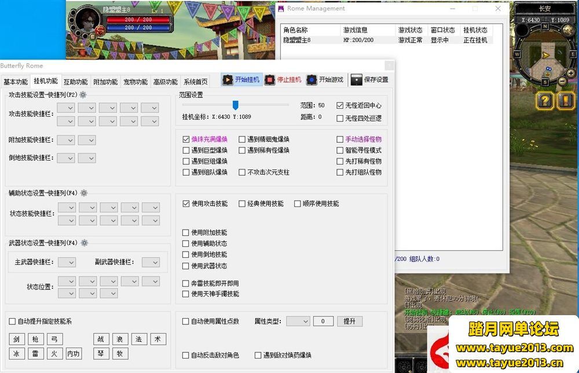Select the 弓 skill button

pyautogui.click(x=54, y=339)
